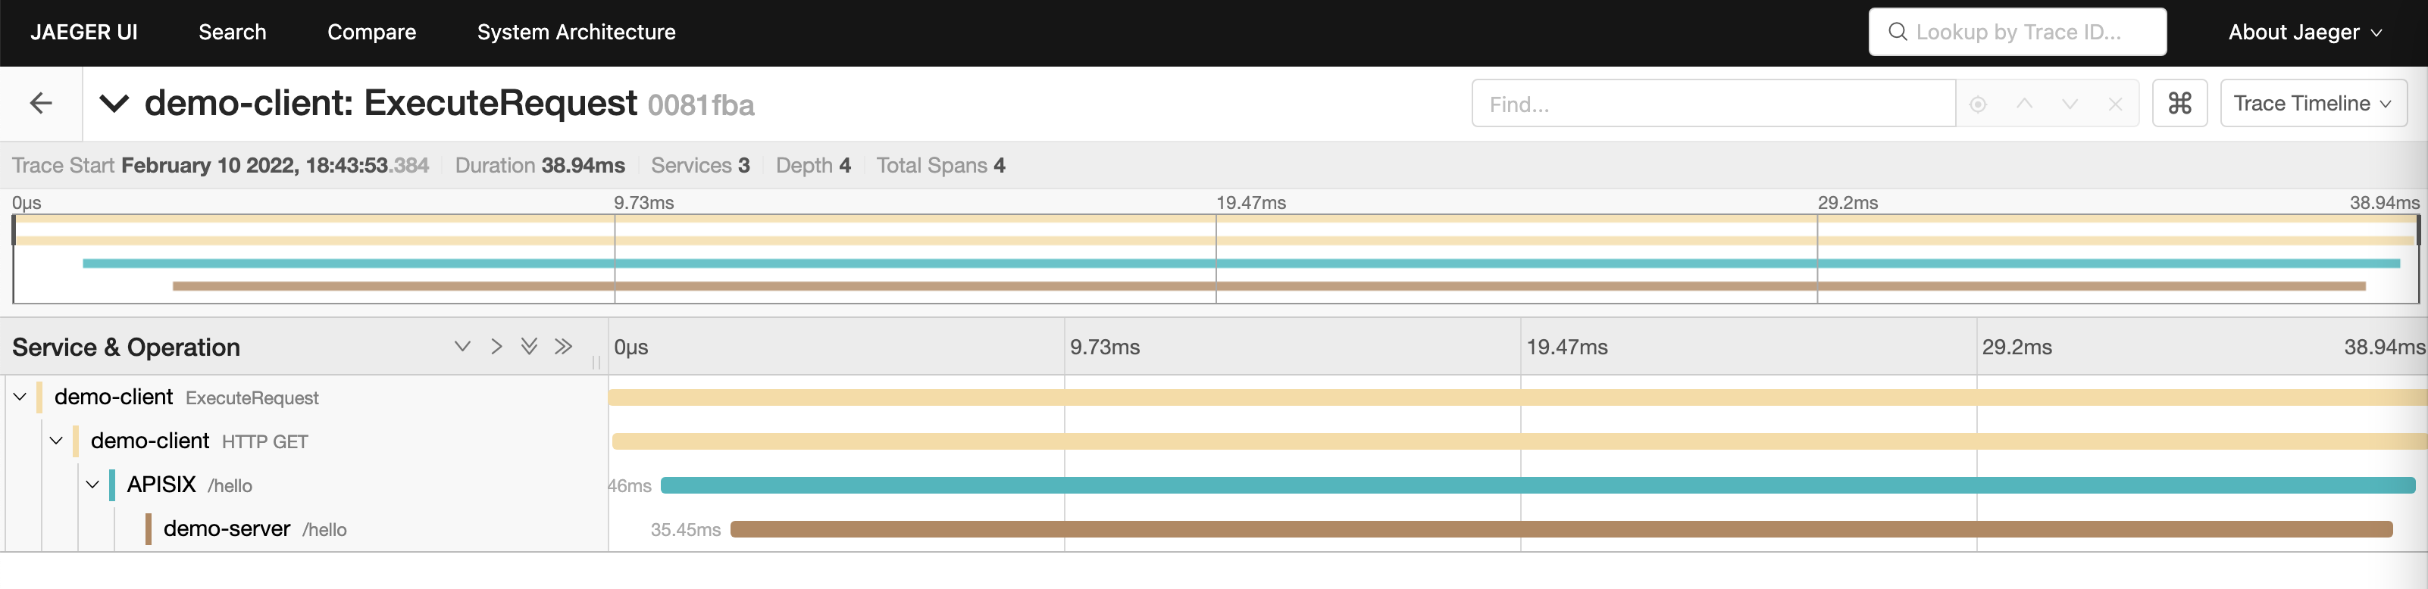The height and width of the screenshot is (589, 2428).
Task: Clear the find field with X icon
Action: tap(2115, 104)
